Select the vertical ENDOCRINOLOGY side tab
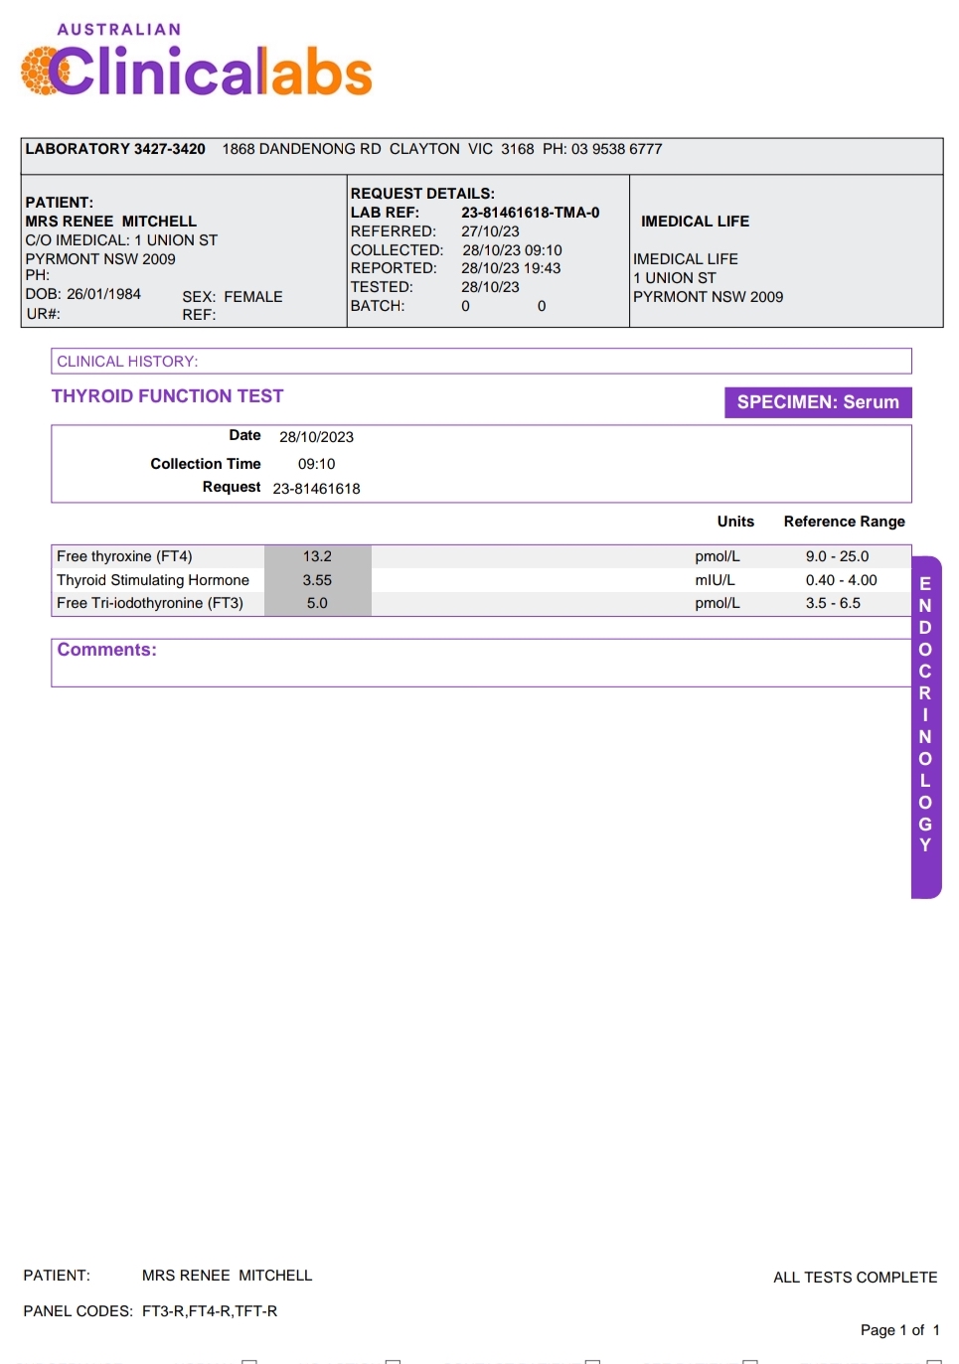Viewport: 959px width, 1364px height. coord(925,725)
